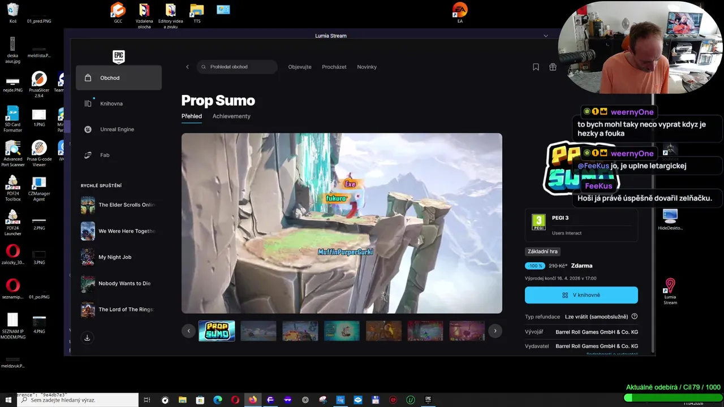Open the downloads arrow icon in sidebar
Viewport: 724px width, 407px height.
[87, 337]
